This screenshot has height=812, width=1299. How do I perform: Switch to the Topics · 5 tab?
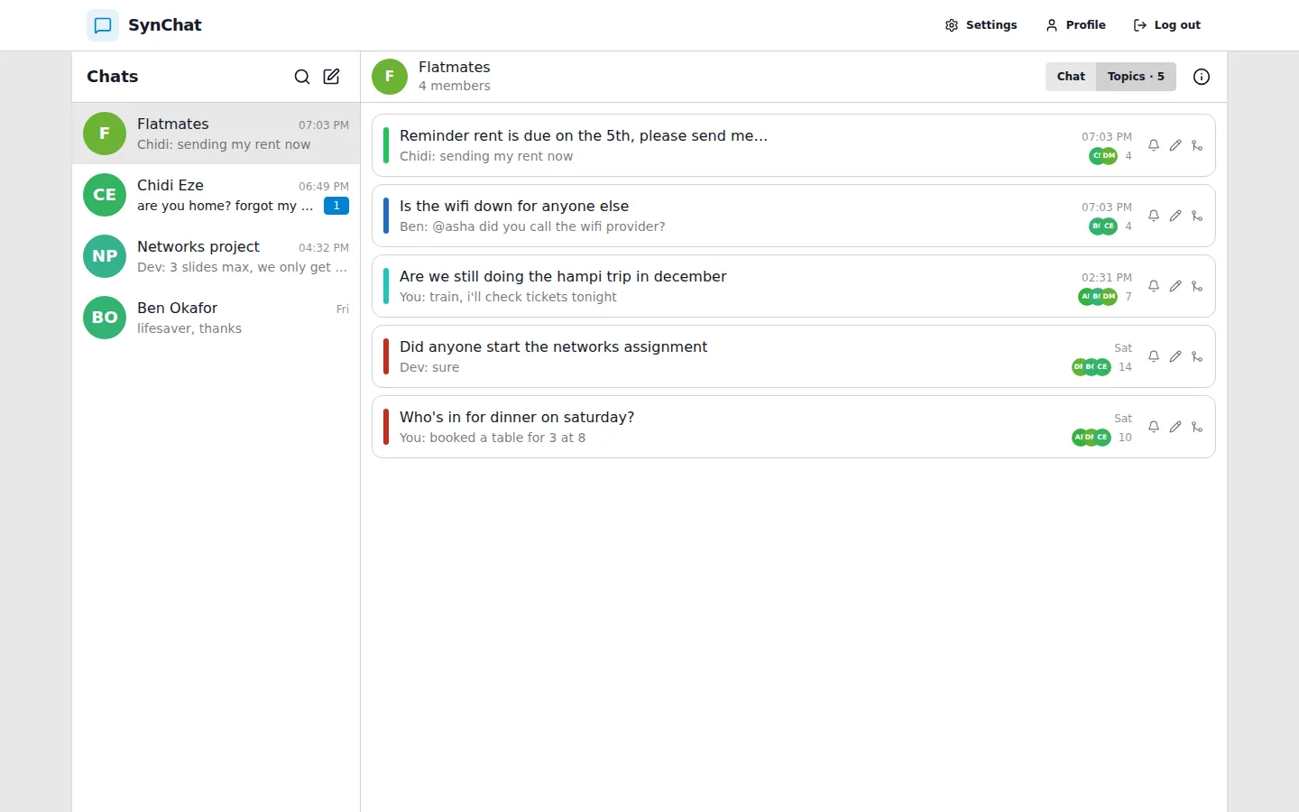1136,77
